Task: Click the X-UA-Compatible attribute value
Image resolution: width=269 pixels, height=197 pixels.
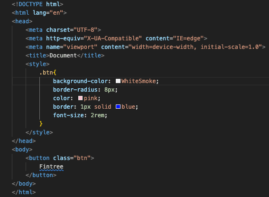Action: [x=113, y=38]
